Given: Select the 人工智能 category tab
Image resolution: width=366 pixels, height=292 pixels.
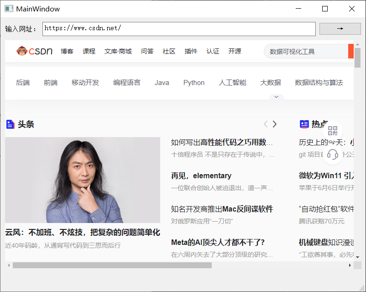Looking at the screenshot, I should click(x=232, y=83).
